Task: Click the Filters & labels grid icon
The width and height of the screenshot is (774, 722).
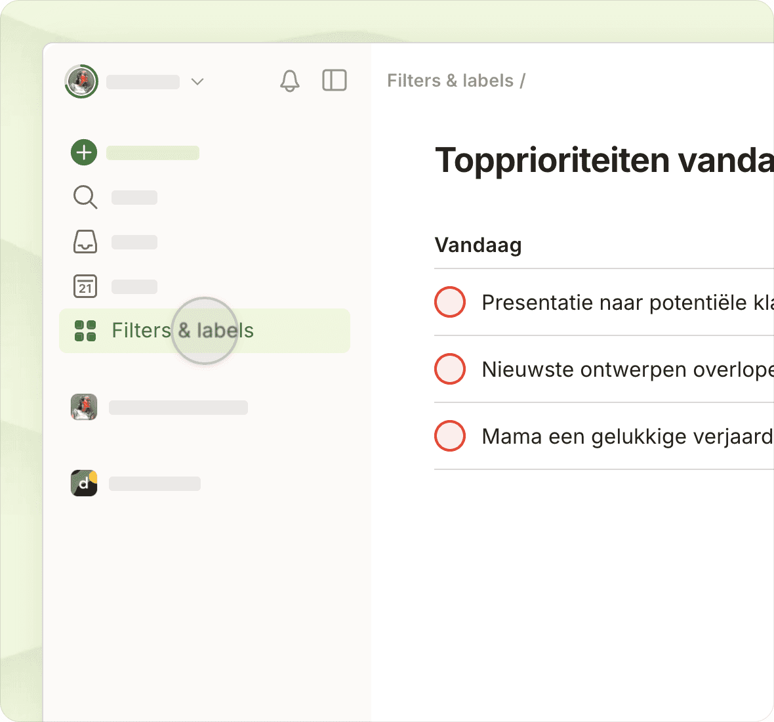Action: (85, 331)
